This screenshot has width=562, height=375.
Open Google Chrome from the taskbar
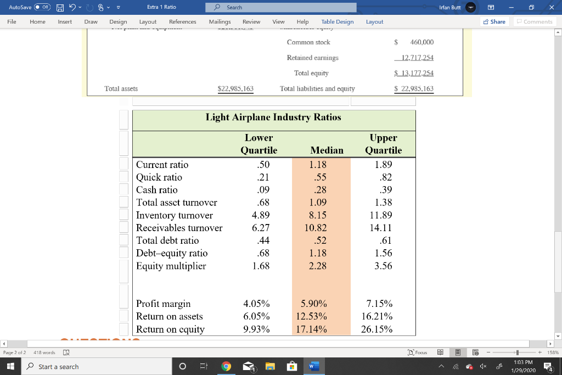[x=226, y=366]
